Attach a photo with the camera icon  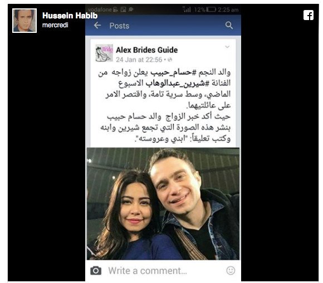[96, 271]
